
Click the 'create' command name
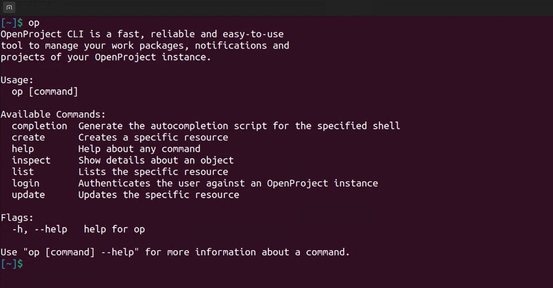click(28, 137)
